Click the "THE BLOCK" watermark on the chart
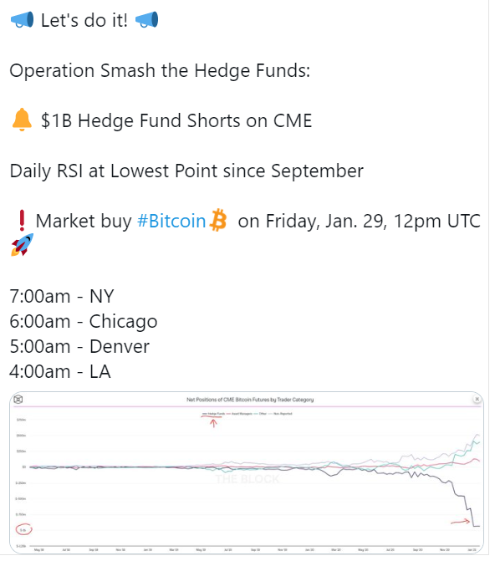 (247, 479)
